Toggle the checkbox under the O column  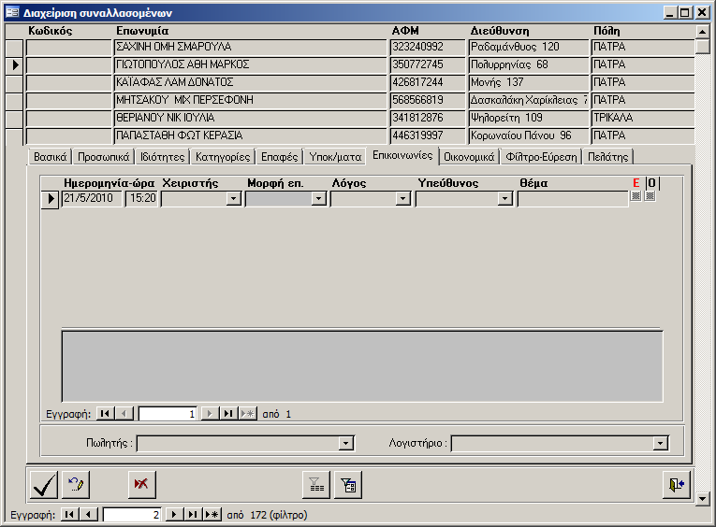(650, 196)
